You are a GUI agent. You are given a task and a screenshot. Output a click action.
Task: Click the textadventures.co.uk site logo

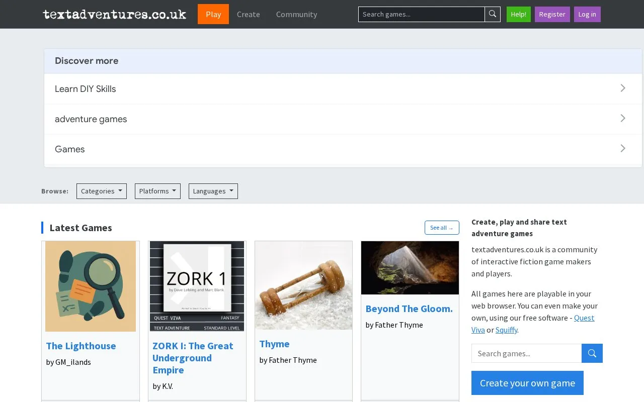coord(115,14)
